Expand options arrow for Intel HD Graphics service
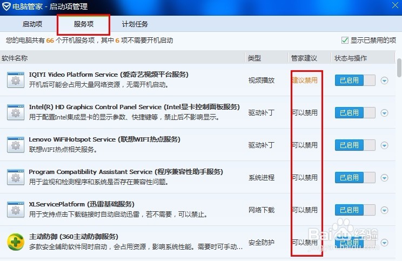Image resolution: width=402 pixels, height=261 pixels. 384,113
